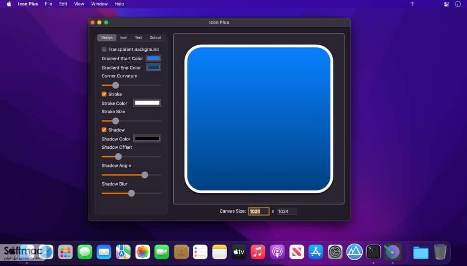Screen dimensions: 467x266
Task: Select the Text tab
Action: 138,37
